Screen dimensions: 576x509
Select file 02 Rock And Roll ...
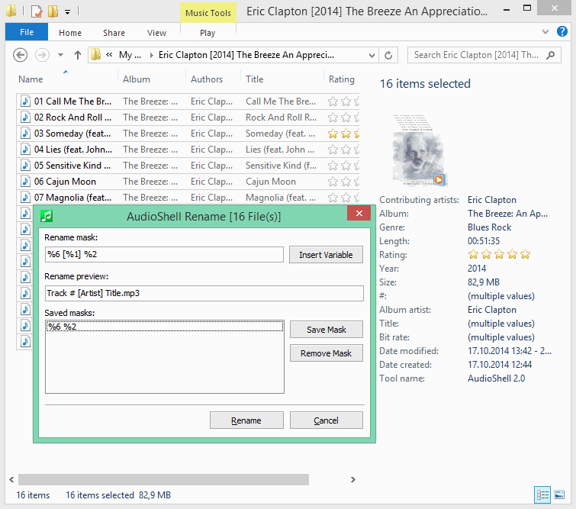72,118
